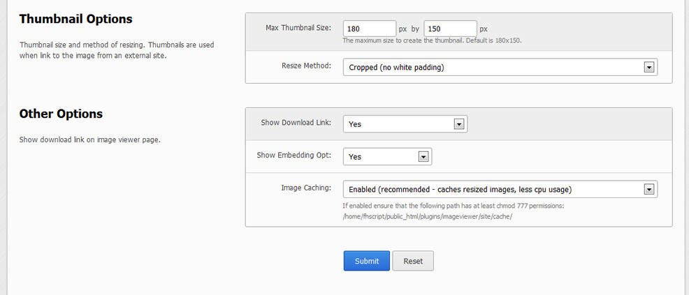Click the Other Options heading
Screen dimensions: 689x295
coord(61,114)
